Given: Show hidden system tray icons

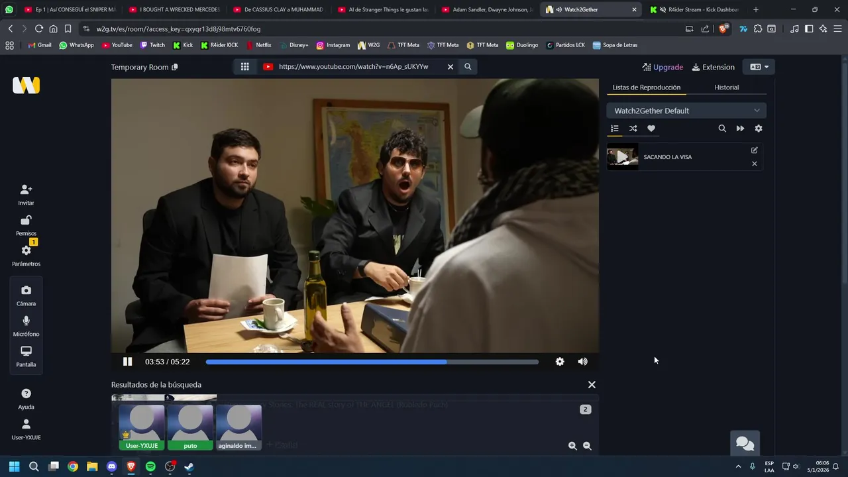Looking at the screenshot, I should point(739,466).
